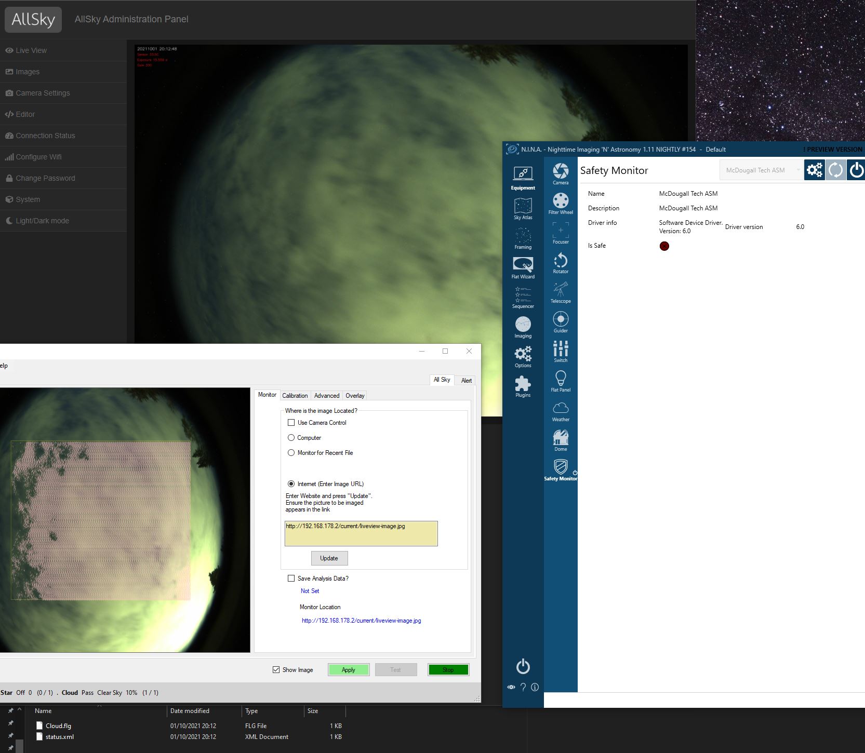
Task: Toggle Light/Dark mode in AllSky sidebar
Action: [63, 221]
